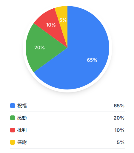The height and width of the screenshot is (153, 134).
Task: Click the 感謝 legend label
Action: [22, 142]
